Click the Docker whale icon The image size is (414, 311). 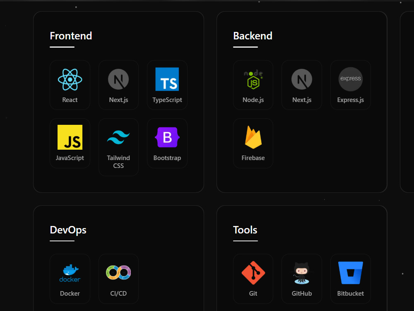click(x=70, y=273)
